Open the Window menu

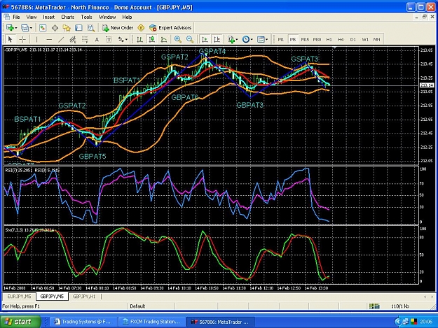point(107,17)
